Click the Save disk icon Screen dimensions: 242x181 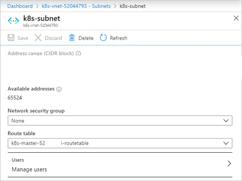(11, 38)
